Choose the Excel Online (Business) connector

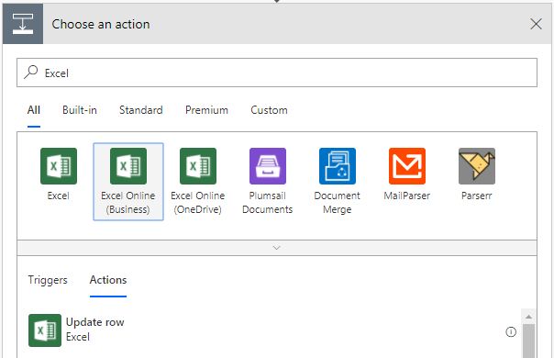click(x=128, y=182)
